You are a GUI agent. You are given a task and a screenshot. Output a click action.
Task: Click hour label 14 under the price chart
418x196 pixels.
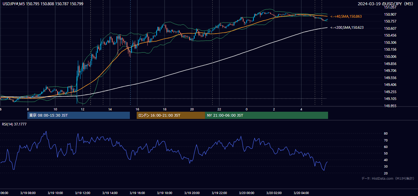point(110,109)
